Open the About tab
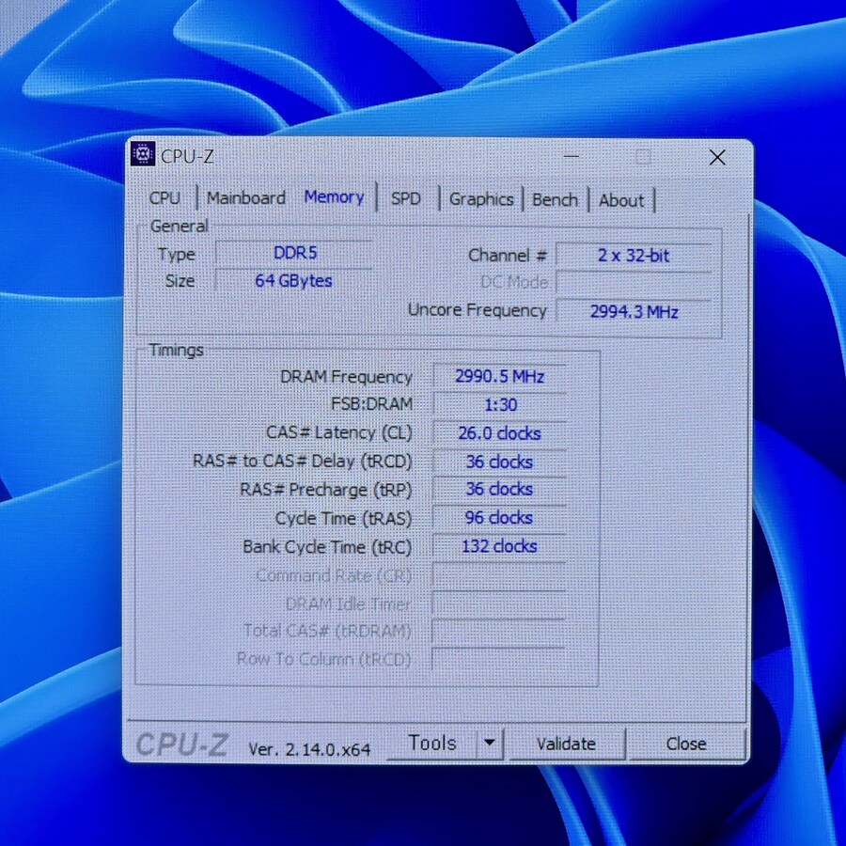The width and height of the screenshot is (846, 846). (x=621, y=200)
